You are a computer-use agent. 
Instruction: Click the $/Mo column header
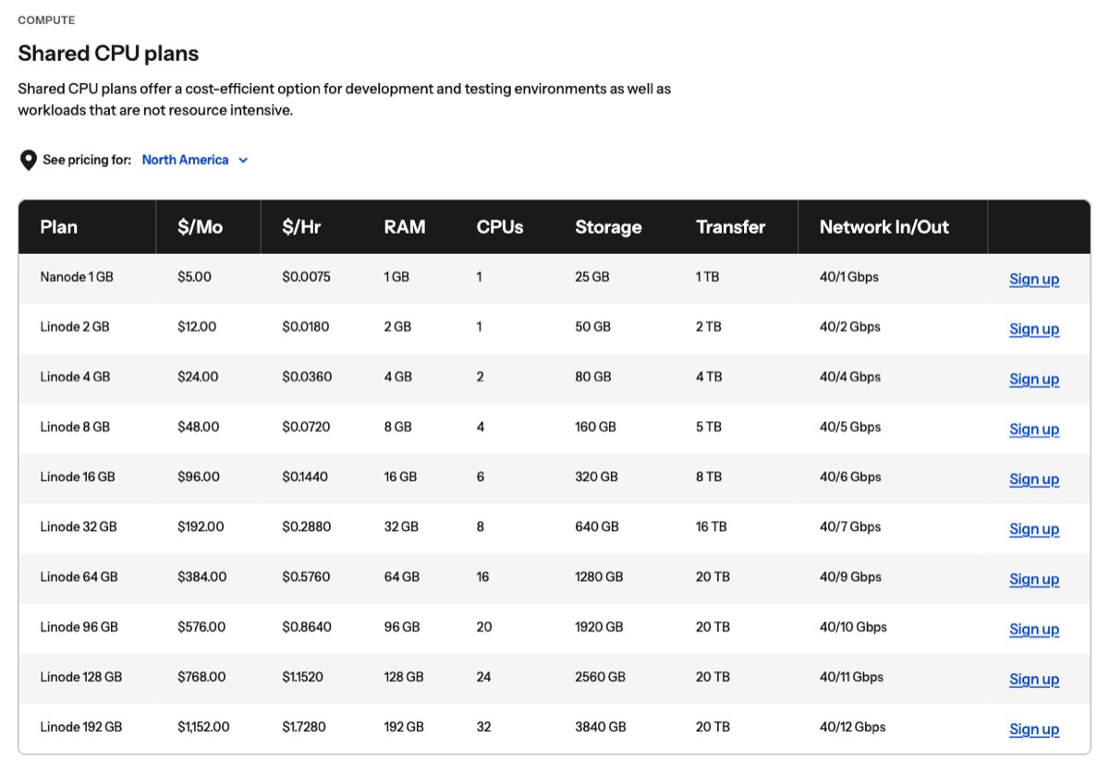pos(201,227)
